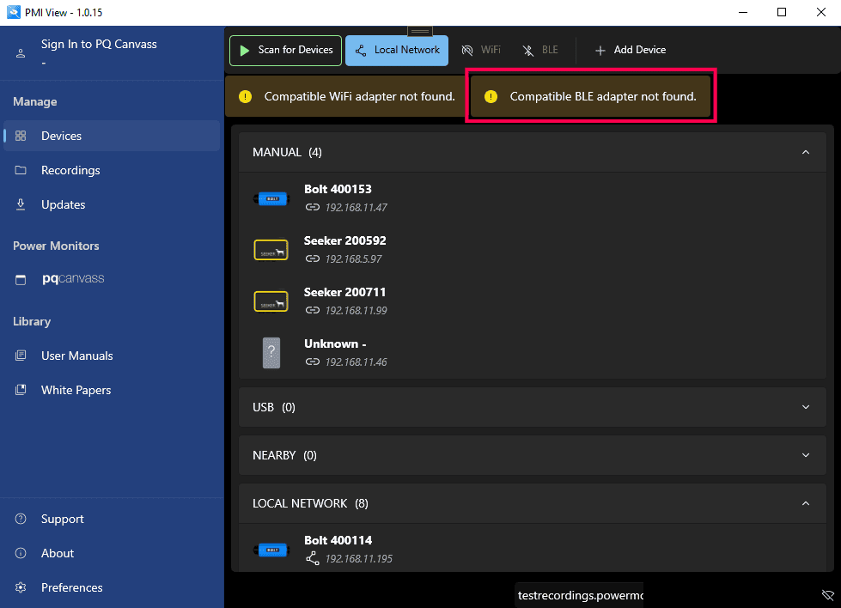The height and width of the screenshot is (608, 841).
Task: Click Sign In to PQ Canvass
Action: pos(99,44)
